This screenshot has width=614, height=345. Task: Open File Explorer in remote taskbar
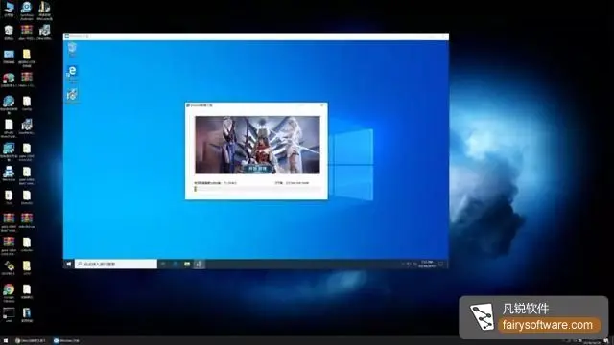click(187, 264)
